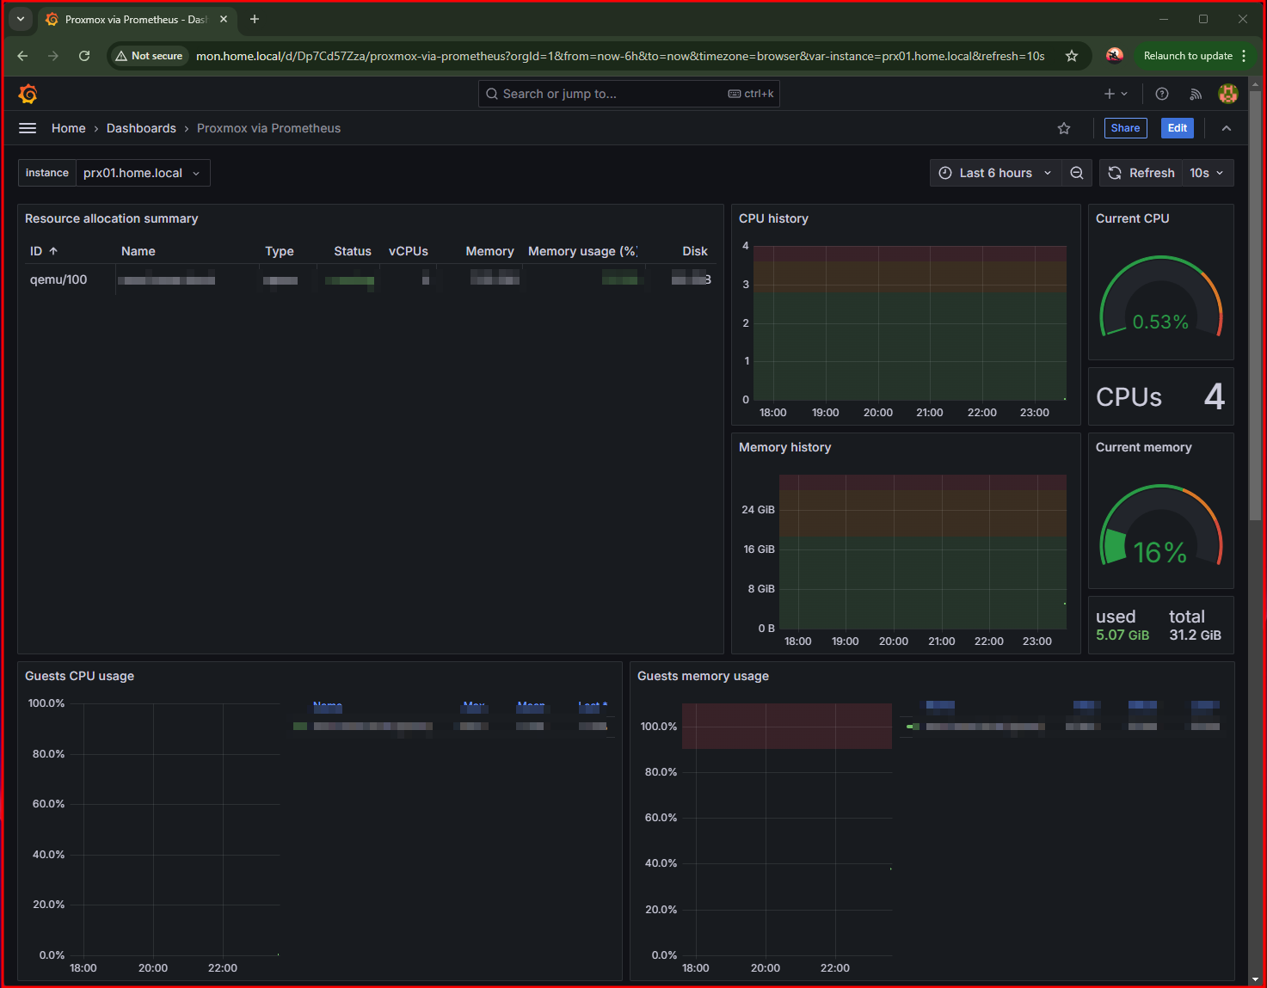Click the used 5.07 GiB value
This screenshot has height=988, width=1267.
(1122, 635)
